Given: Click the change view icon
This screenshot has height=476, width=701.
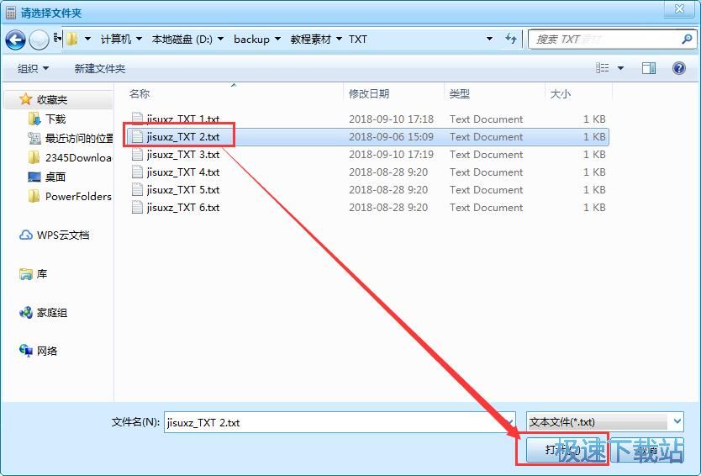Looking at the screenshot, I should 602,68.
